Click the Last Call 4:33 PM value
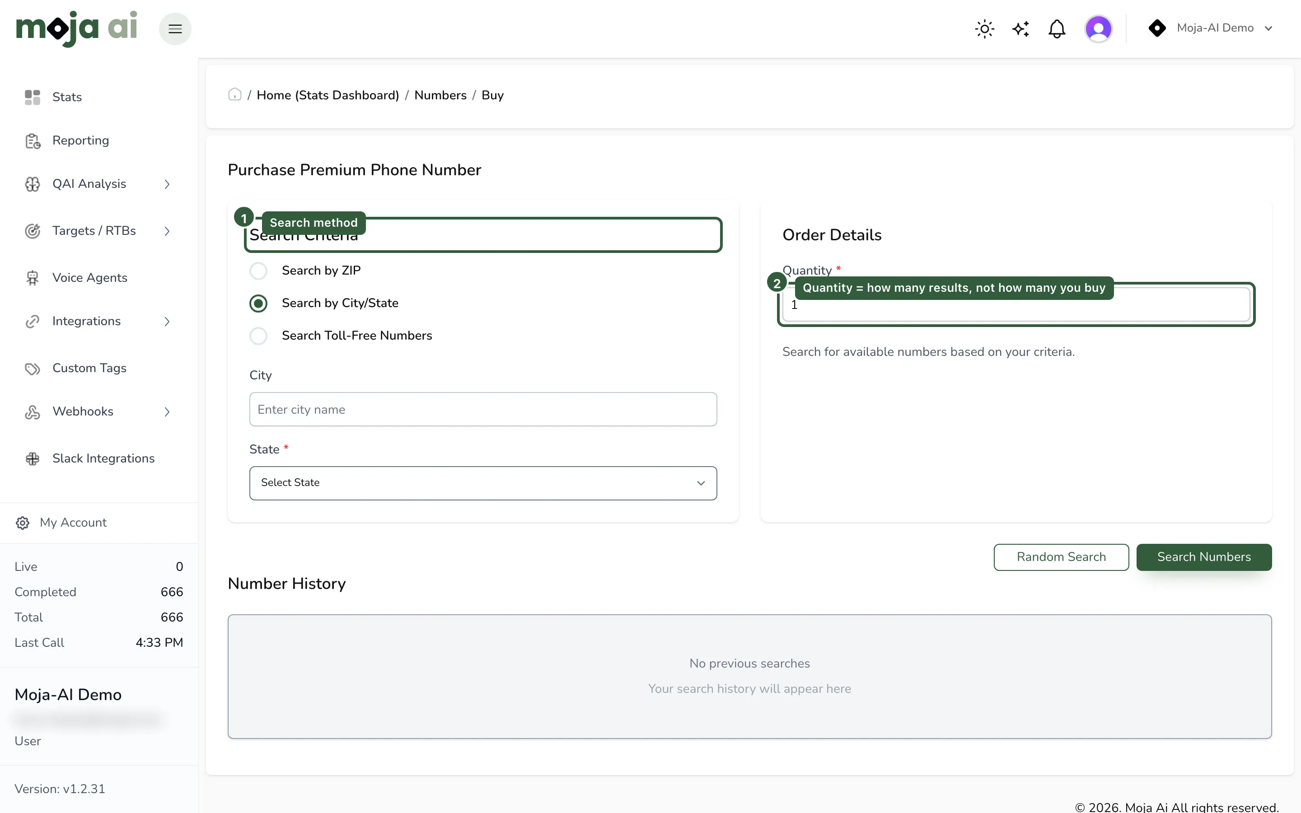The height and width of the screenshot is (813, 1301). tap(159, 643)
